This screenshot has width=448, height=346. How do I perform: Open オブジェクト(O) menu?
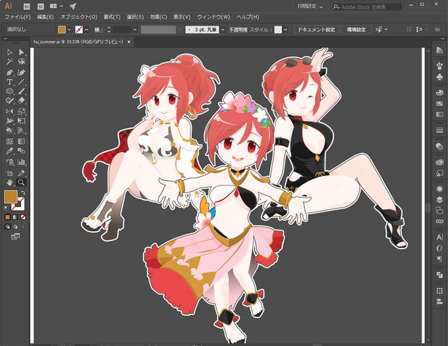(79, 17)
